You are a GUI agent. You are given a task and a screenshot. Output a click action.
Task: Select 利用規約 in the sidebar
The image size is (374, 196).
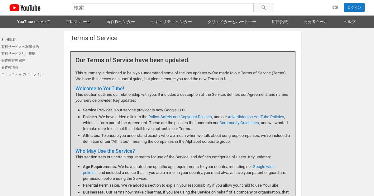tap(9, 40)
